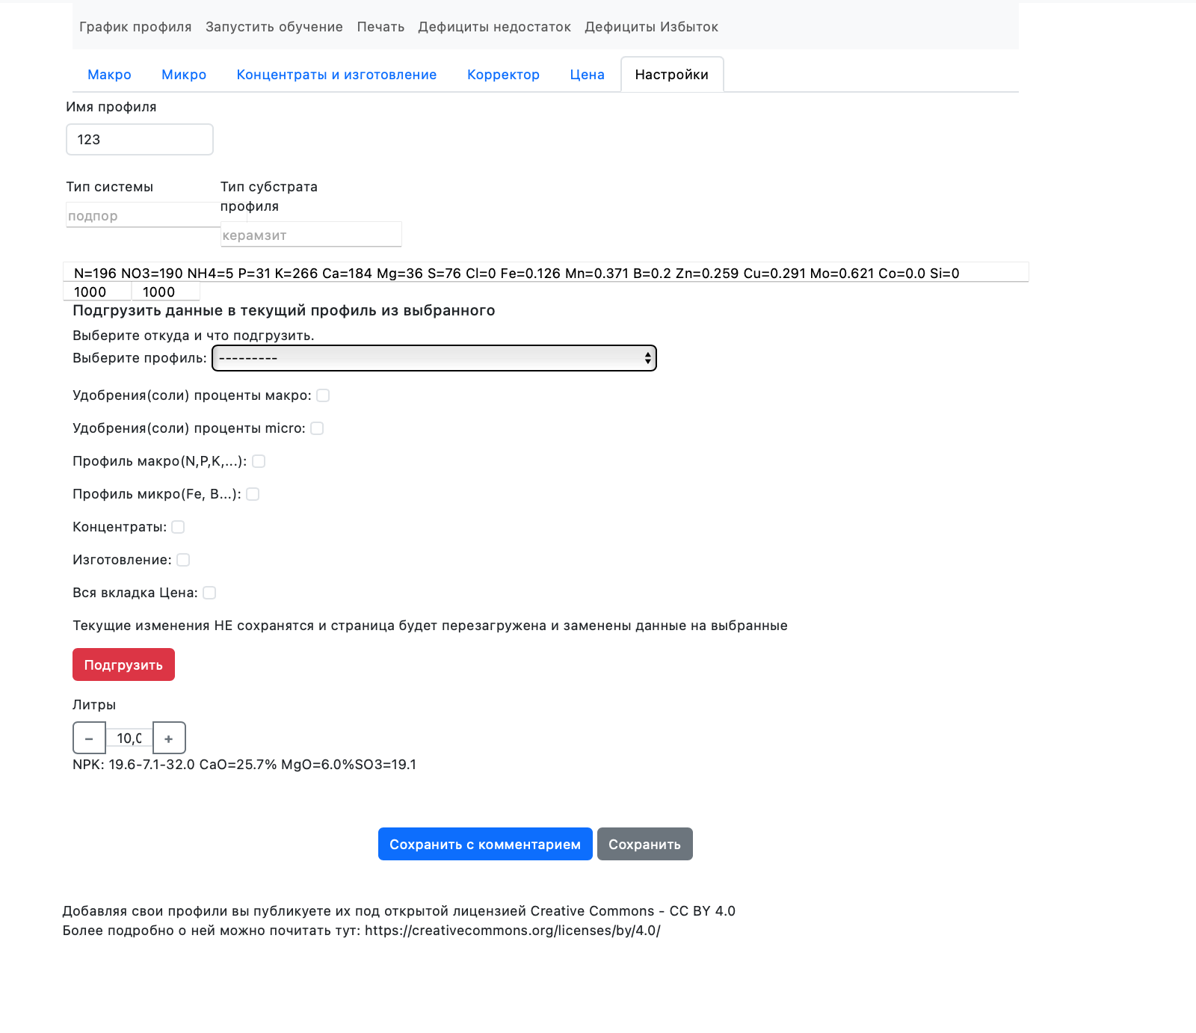Open the Тип системы подпор selector
1196x1033 pixels.
(142, 216)
